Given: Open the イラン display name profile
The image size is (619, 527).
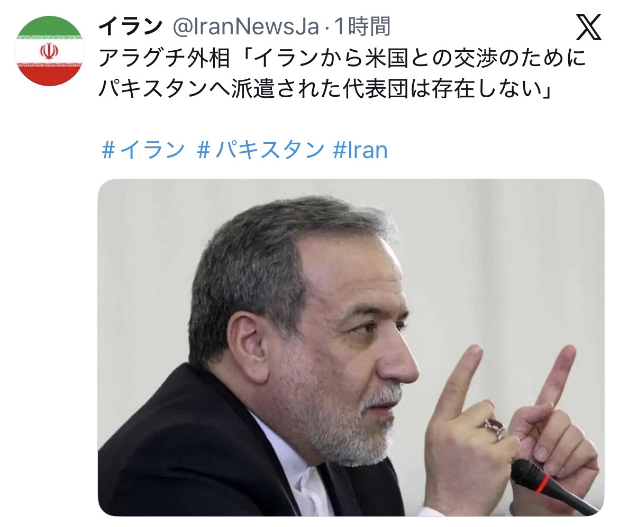Looking at the screenshot, I should tap(131, 26).
